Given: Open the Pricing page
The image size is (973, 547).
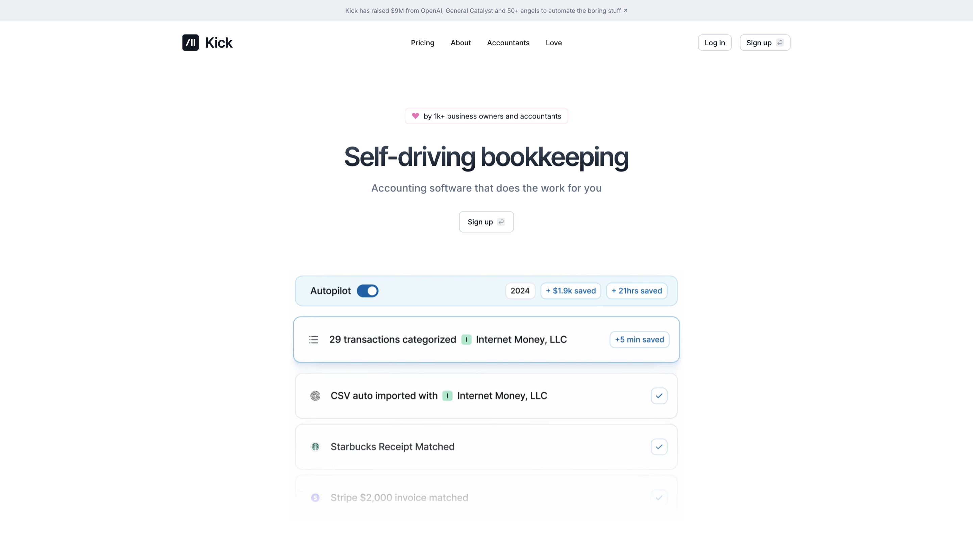Looking at the screenshot, I should point(422,43).
